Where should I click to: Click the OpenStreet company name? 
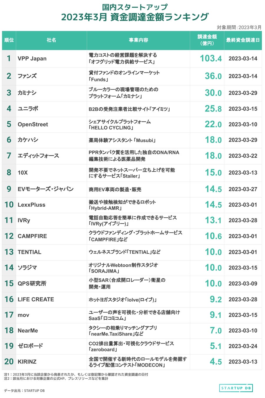click(33, 124)
